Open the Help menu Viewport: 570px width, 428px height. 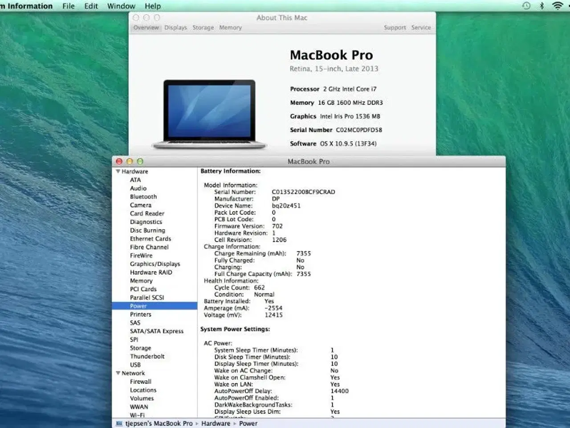click(152, 6)
